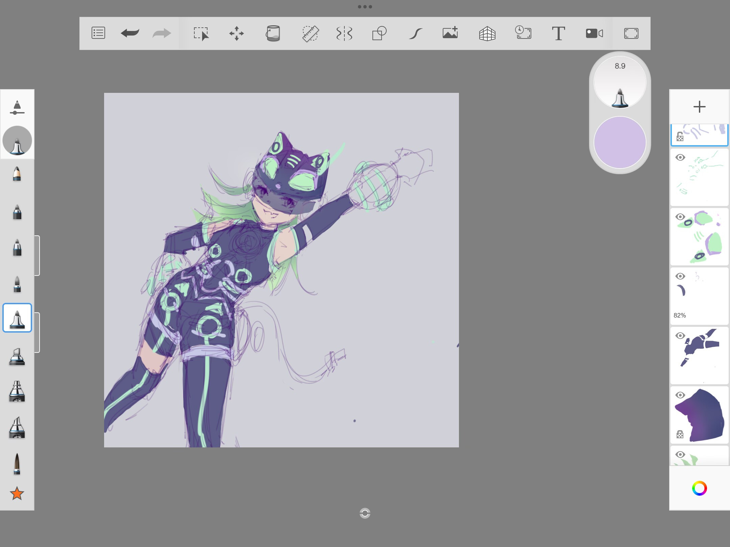Viewport: 730px width, 547px height.
Task: Hide the green helmet details layer
Action: (x=680, y=217)
